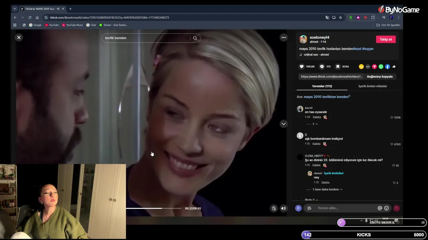Screen dimensions: 428x240
Task: Open the Google bookmark
Action: pos(35,25)
